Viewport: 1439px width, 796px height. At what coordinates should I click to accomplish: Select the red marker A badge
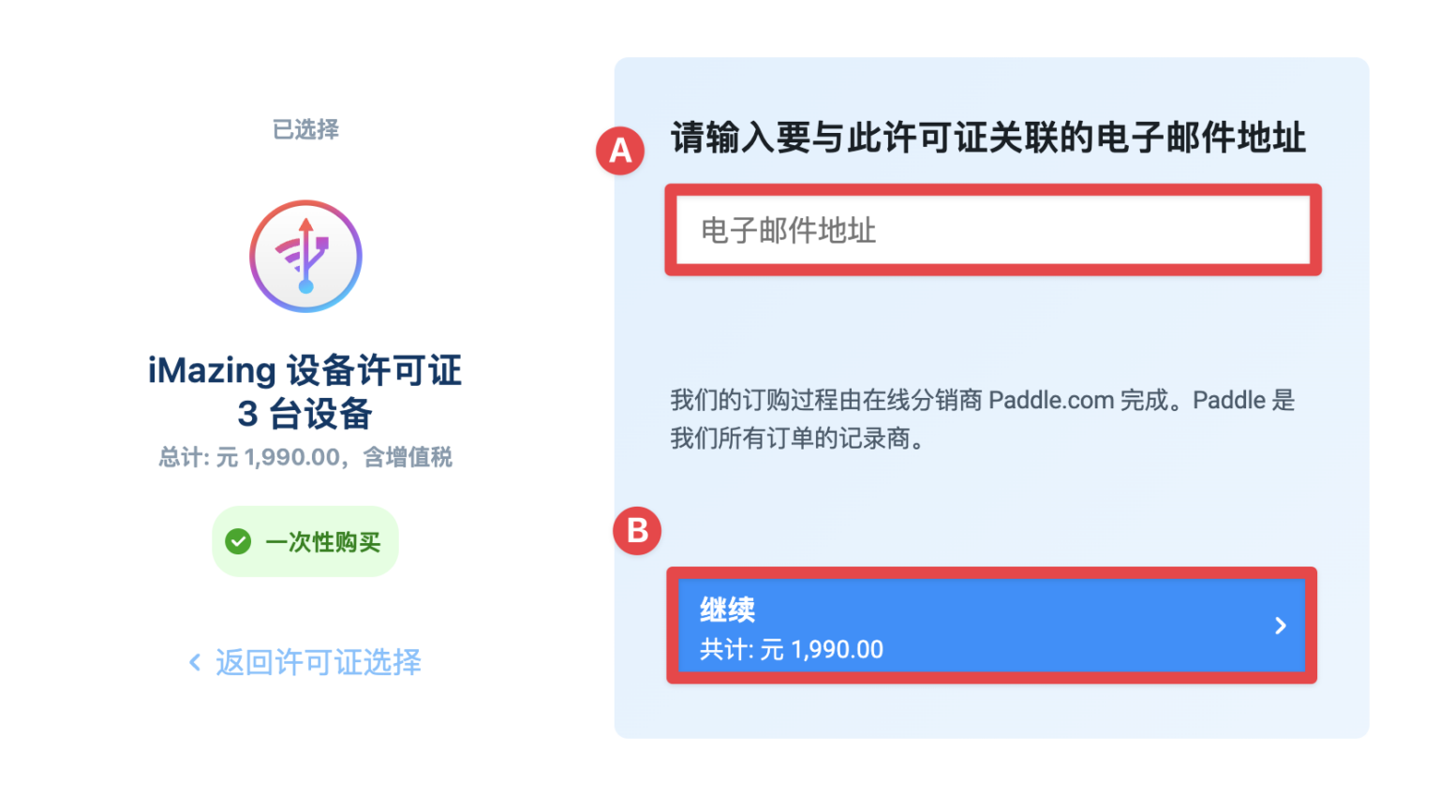pyautogui.click(x=620, y=150)
